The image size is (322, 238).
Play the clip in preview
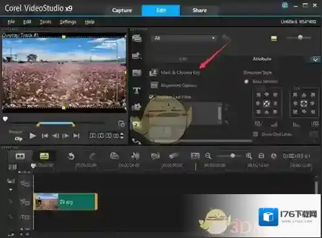coord(33,135)
